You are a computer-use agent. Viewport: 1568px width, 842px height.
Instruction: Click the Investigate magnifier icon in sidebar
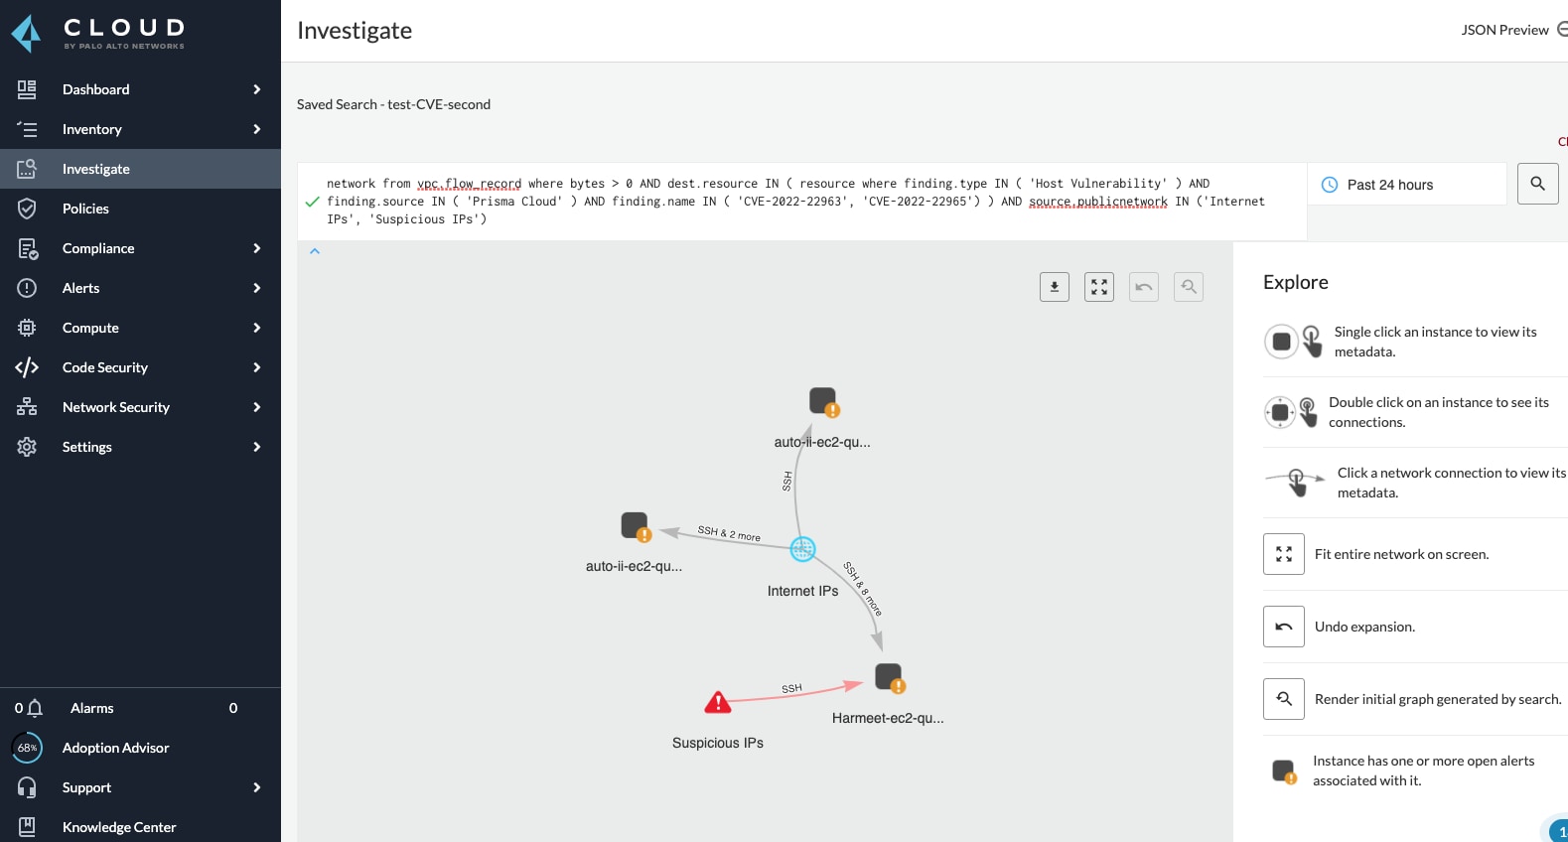click(x=27, y=169)
